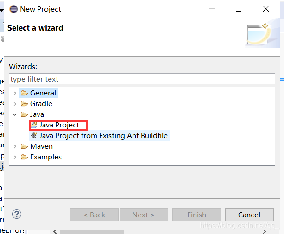Click the Examples folder icon

(x=24, y=157)
